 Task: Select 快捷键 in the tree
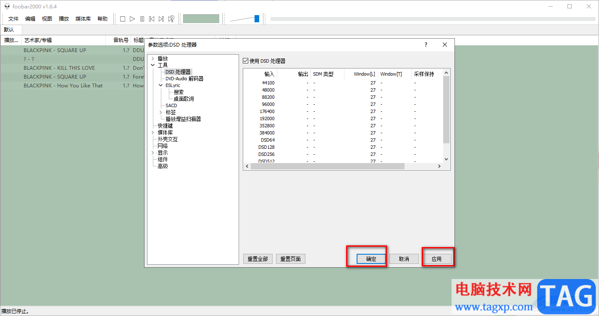pyautogui.click(x=165, y=126)
